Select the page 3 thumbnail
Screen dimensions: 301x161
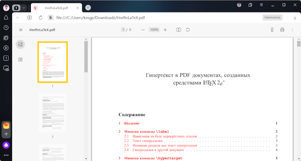(52, 152)
